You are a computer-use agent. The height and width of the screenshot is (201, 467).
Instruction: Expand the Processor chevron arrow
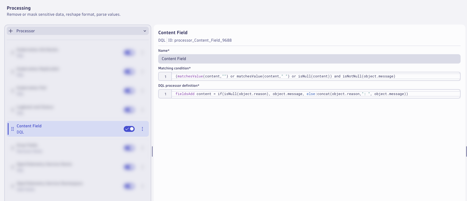point(145,31)
